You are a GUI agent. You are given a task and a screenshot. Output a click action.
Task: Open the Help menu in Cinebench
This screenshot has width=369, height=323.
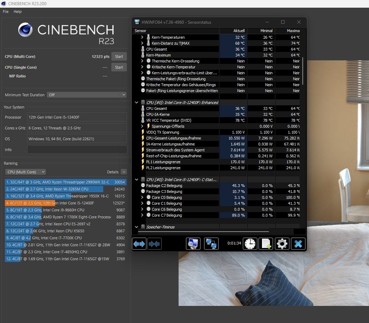[x=17, y=12]
